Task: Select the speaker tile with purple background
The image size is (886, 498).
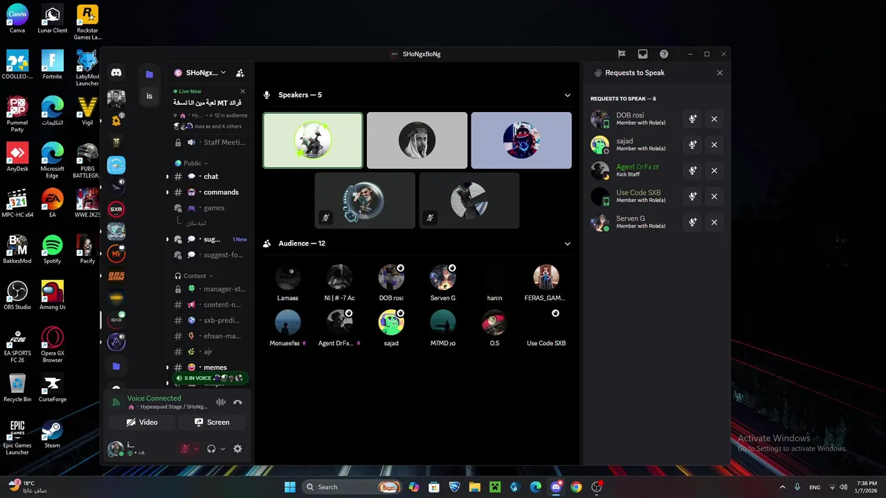Action: [521, 140]
